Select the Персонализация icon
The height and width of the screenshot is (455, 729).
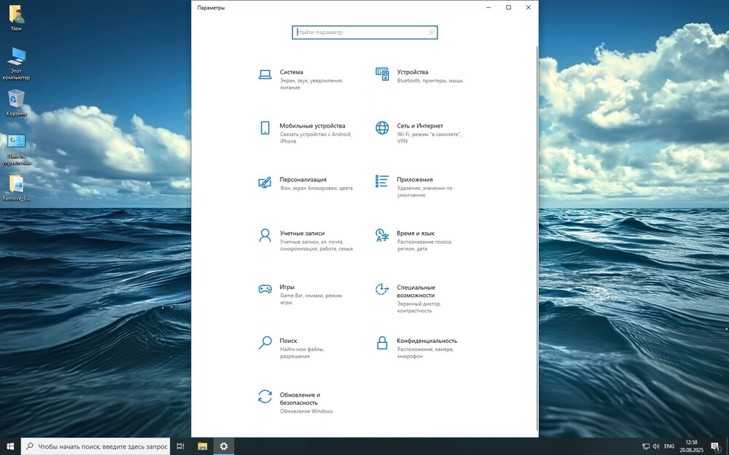click(265, 181)
